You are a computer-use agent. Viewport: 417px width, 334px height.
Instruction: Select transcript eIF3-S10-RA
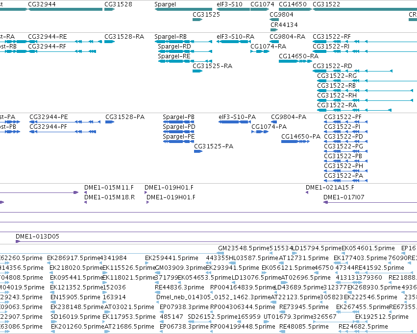(x=235, y=36)
